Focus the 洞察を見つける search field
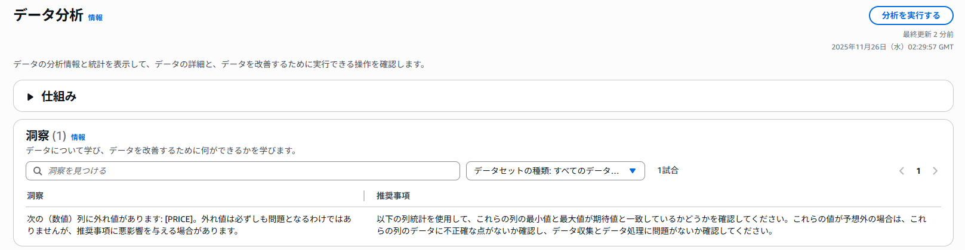 tap(251, 171)
